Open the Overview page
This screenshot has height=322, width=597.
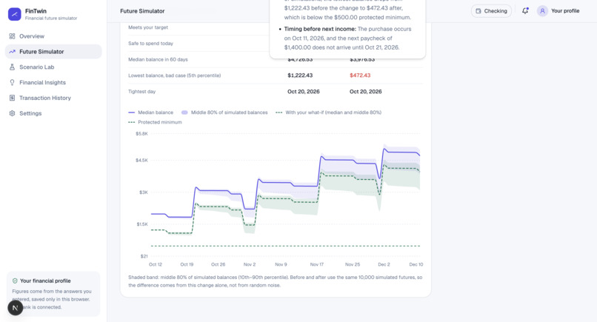click(x=53, y=36)
